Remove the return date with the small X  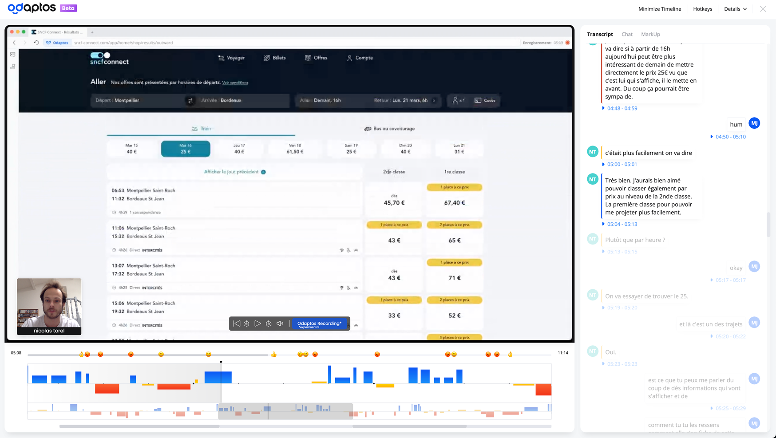(x=434, y=101)
